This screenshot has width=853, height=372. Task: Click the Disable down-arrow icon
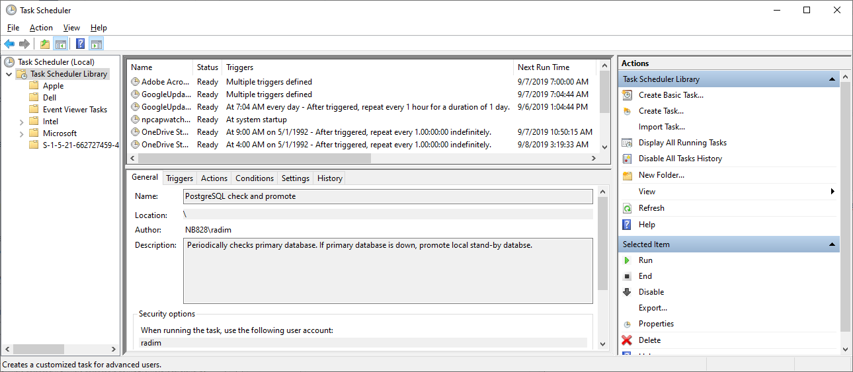(627, 292)
